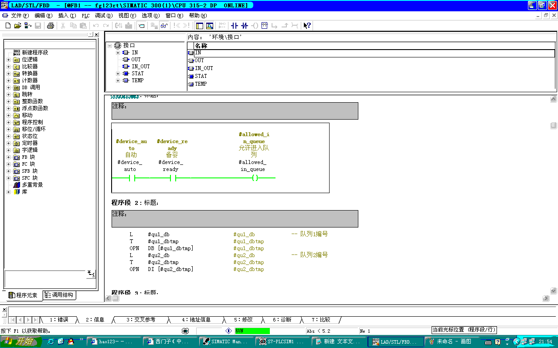Viewport: 558px width, 348px height.
Task: Click the horizontal scrollbar right arrow
Action: (x=546, y=298)
